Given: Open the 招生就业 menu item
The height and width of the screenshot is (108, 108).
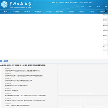Looking at the screenshot, I should (59, 12).
